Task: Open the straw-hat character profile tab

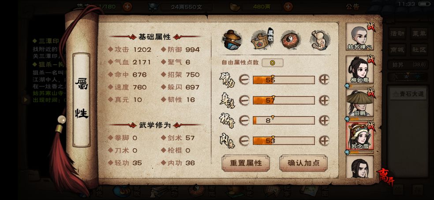Action: (232, 40)
